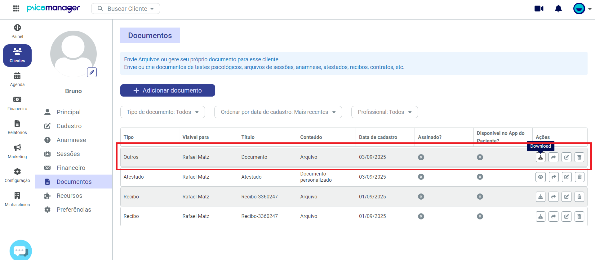Open Financeiro in the main left sidebar
595x260 pixels.
point(17,104)
